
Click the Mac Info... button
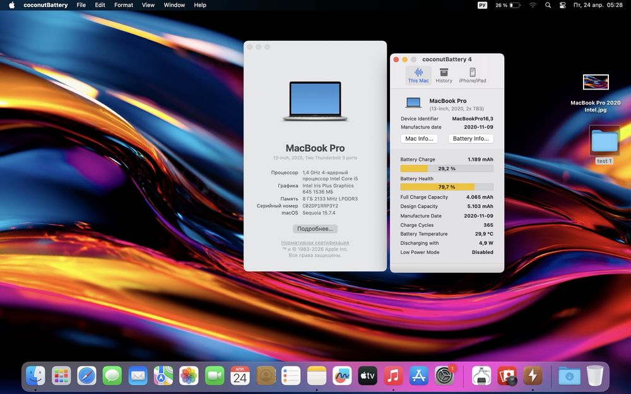coord(419,138)
